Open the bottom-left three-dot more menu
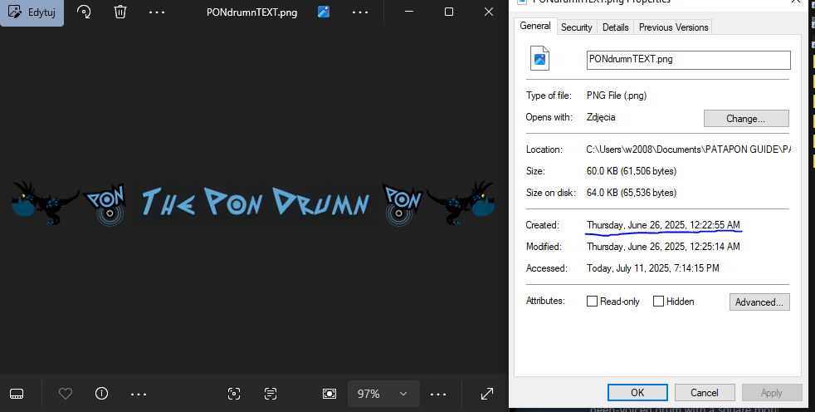This screenshot has width=815, height=412. (139, 395)
